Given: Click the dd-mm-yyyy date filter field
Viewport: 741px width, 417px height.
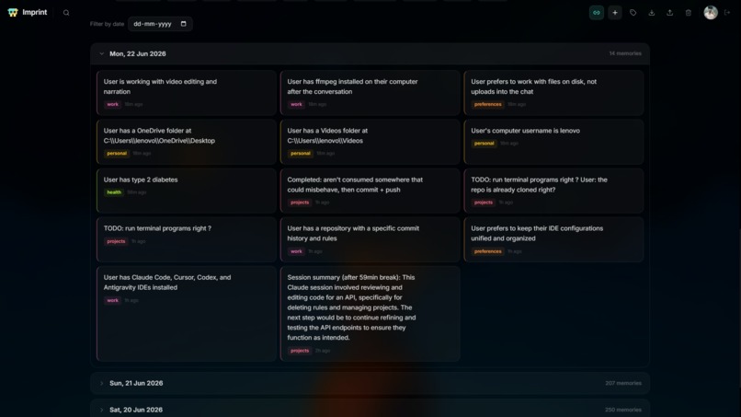Looking at the screenshot, I should [x=160, y=24].
